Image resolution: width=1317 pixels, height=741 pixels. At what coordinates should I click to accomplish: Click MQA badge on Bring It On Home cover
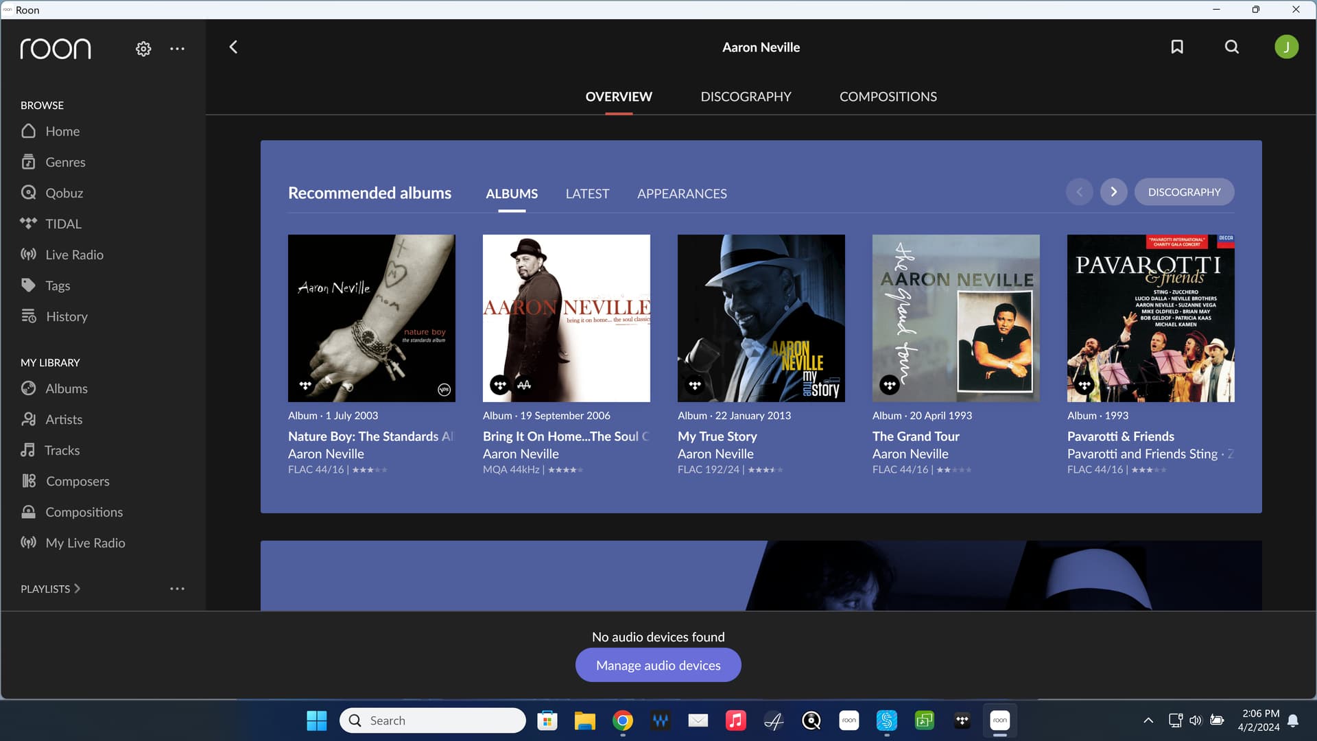[524, 385]
